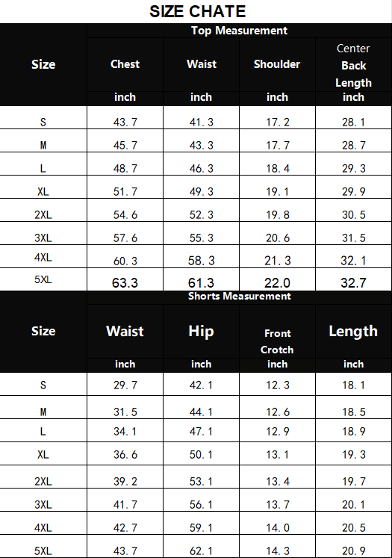Select shorts waist value 29.7
The image size is (392, 558).
(x=125, y=385)
